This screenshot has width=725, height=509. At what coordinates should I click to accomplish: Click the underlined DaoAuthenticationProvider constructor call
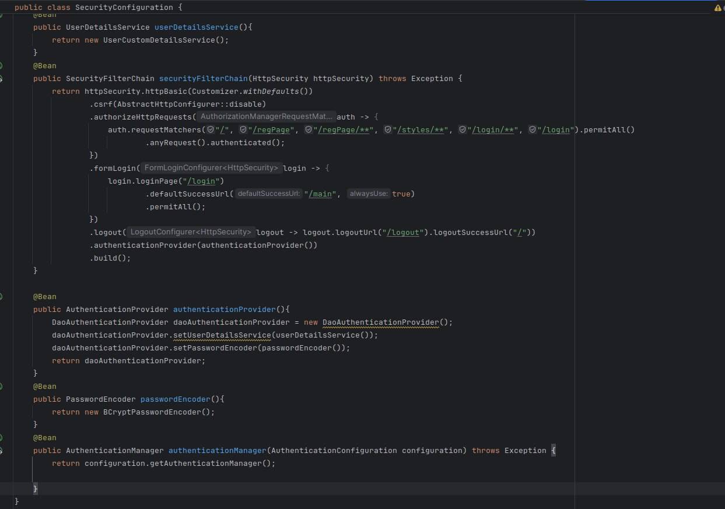coord(381,322)
